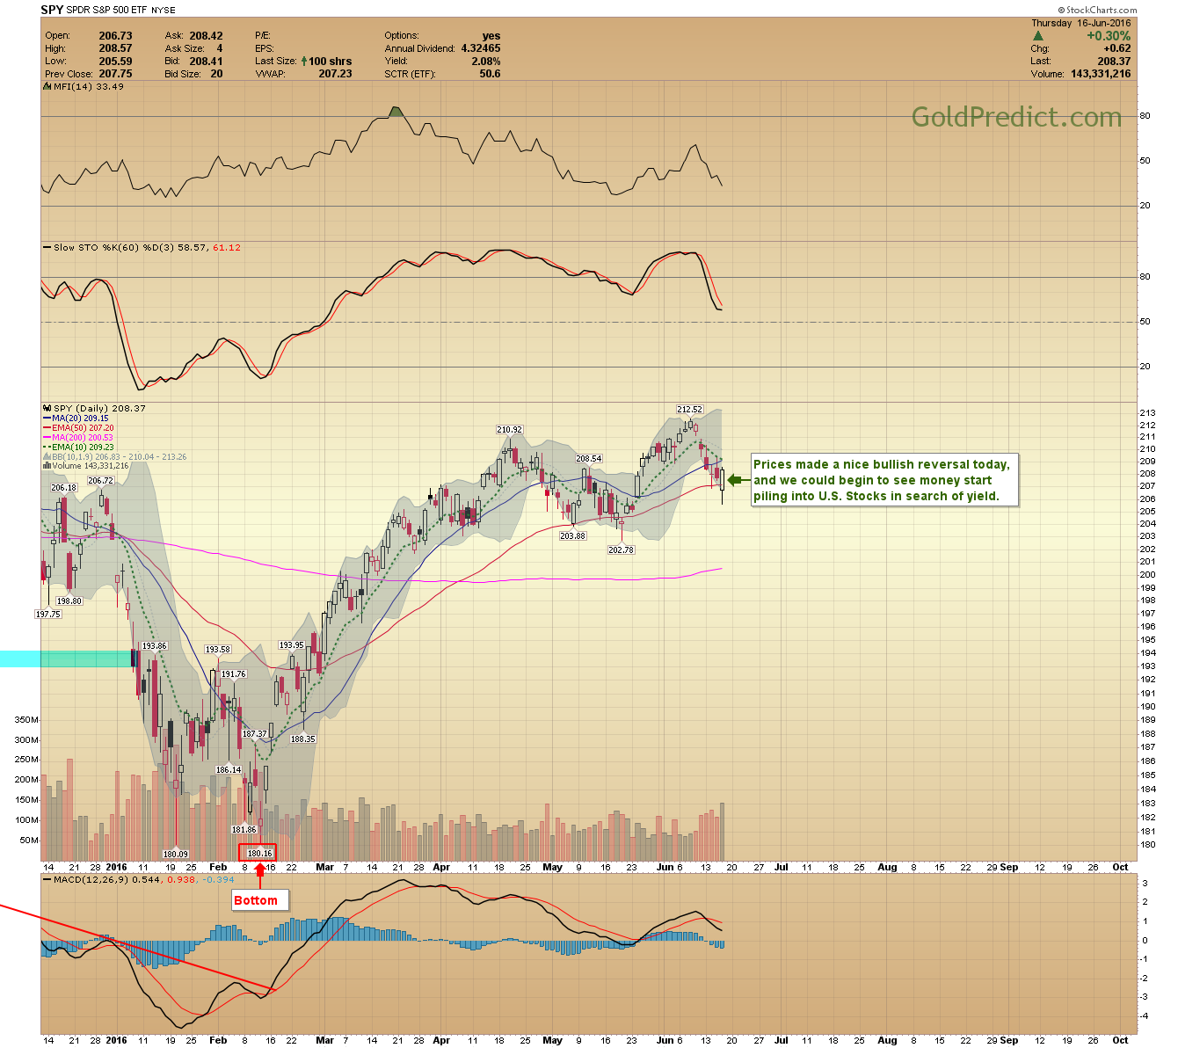
Task: Click the 193.95 price label
Action: [x=291, y=645]
